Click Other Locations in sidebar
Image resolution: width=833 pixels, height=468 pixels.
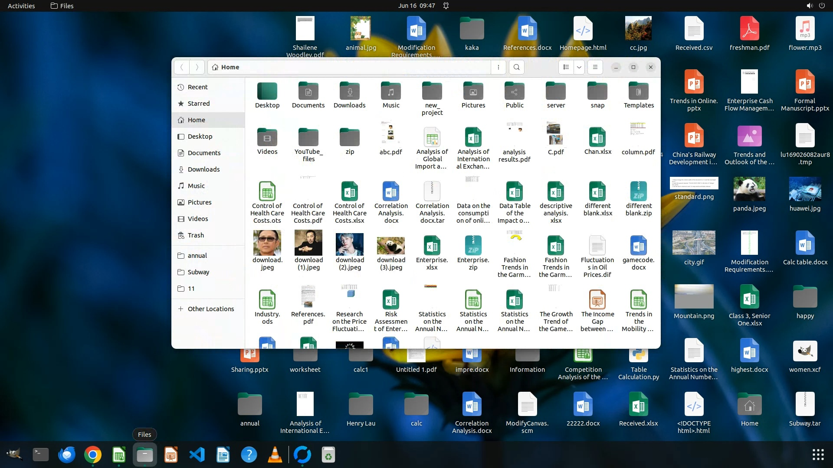210,309
